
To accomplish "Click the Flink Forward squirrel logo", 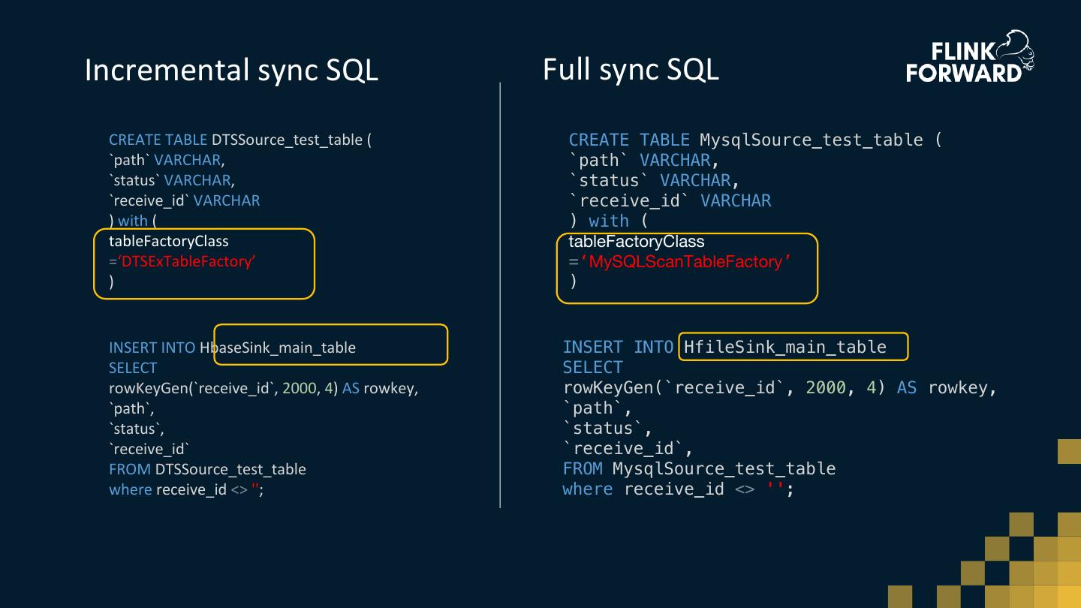I will point(971,56).
